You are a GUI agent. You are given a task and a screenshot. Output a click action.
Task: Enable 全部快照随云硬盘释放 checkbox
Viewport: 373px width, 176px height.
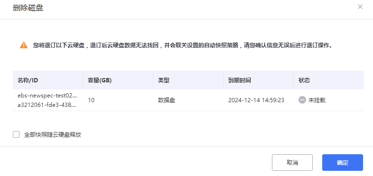16,135
